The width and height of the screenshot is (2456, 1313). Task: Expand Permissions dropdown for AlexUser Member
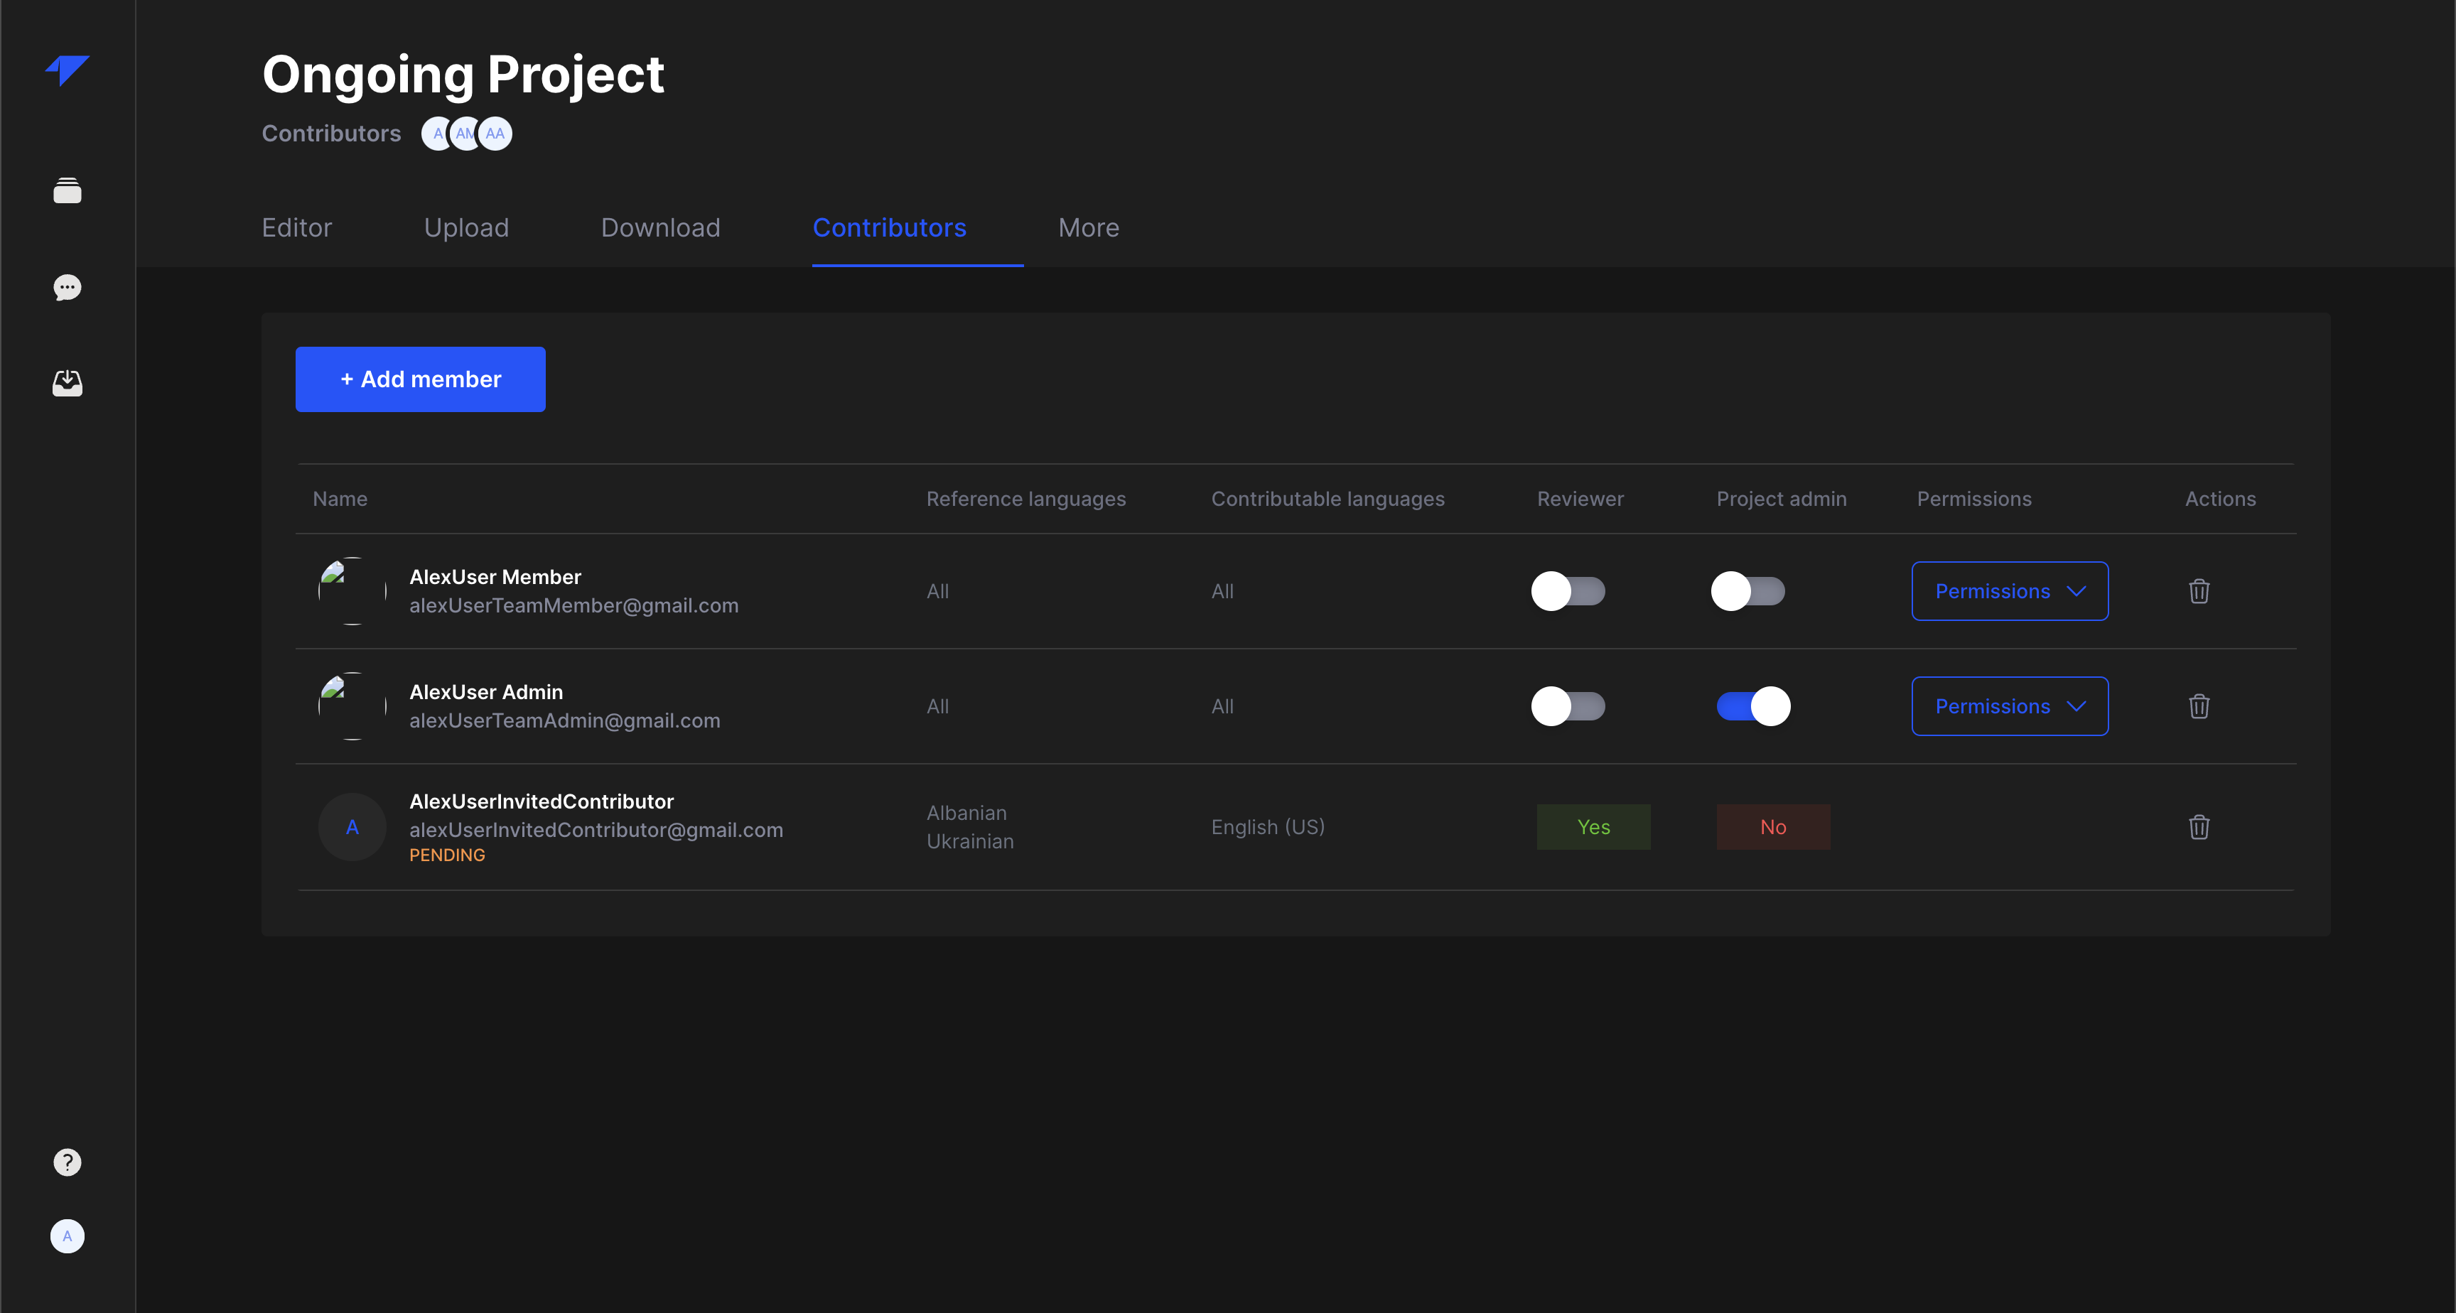2010,591
